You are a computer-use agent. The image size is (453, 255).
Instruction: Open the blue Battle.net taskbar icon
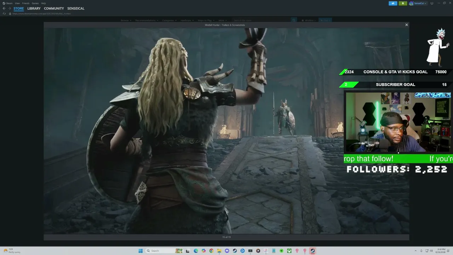pos(242,251)
